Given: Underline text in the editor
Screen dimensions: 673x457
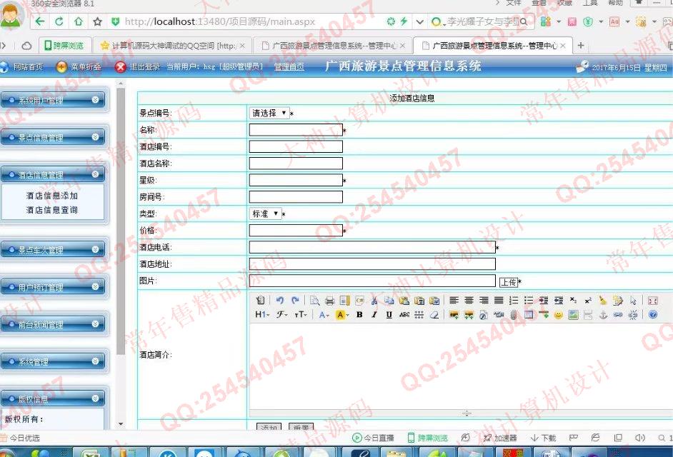Looking at the screenshot, I should coord(389,314).
